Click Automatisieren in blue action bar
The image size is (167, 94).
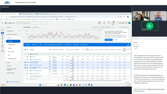[76, 45]
